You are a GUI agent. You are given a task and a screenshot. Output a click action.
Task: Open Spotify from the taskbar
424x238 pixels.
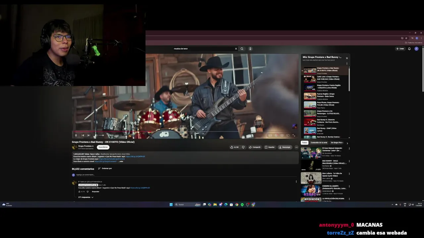[242, 205]
